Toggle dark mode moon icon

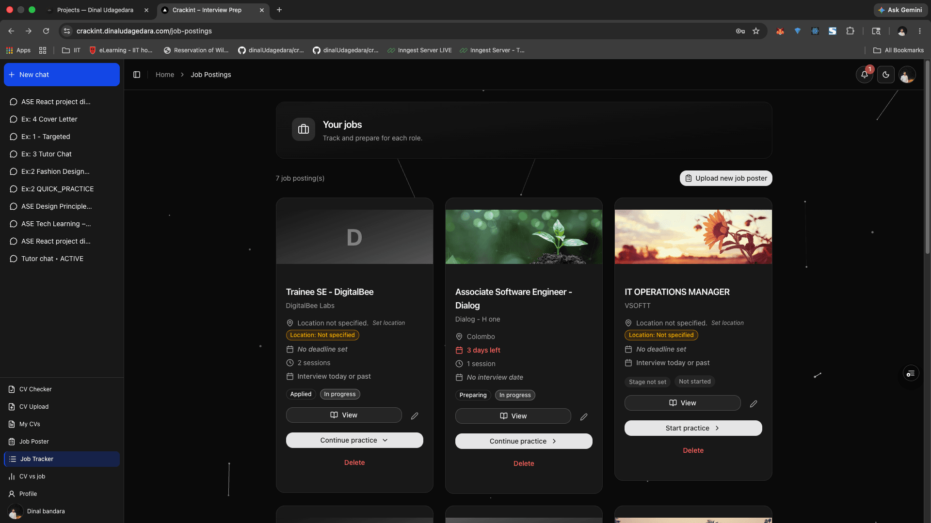pyautogui.click(x=886, y=75)
